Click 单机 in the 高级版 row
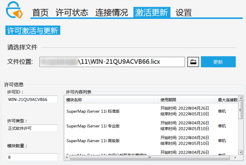246x165 pixels. click(222, 141)
